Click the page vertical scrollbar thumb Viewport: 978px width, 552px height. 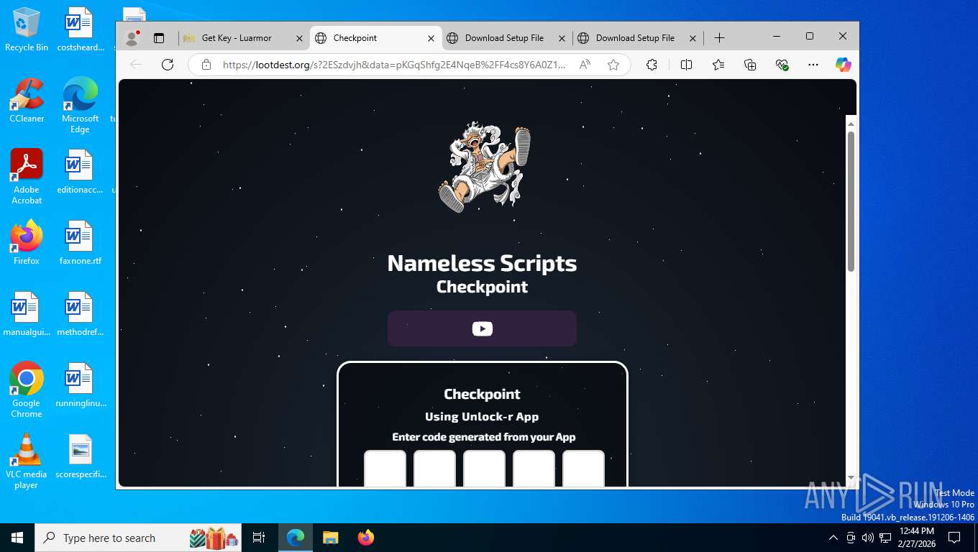(x=851, y=201)
